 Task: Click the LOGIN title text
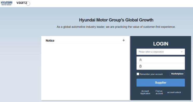point(161,44)
